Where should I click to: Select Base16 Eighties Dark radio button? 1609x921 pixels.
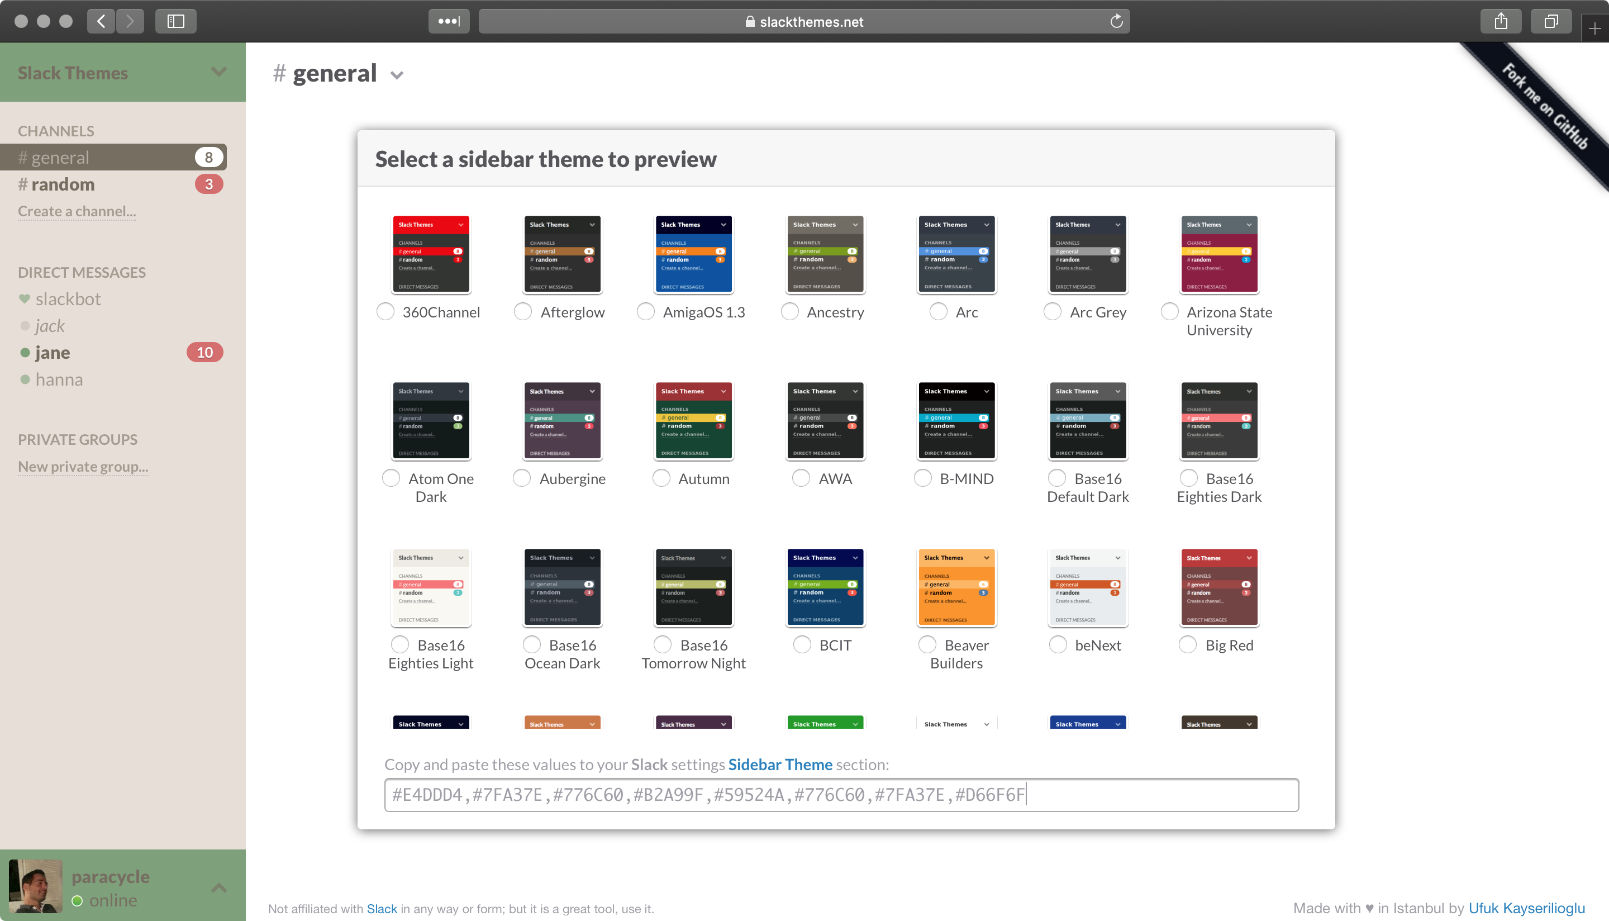pos(1188,478)
